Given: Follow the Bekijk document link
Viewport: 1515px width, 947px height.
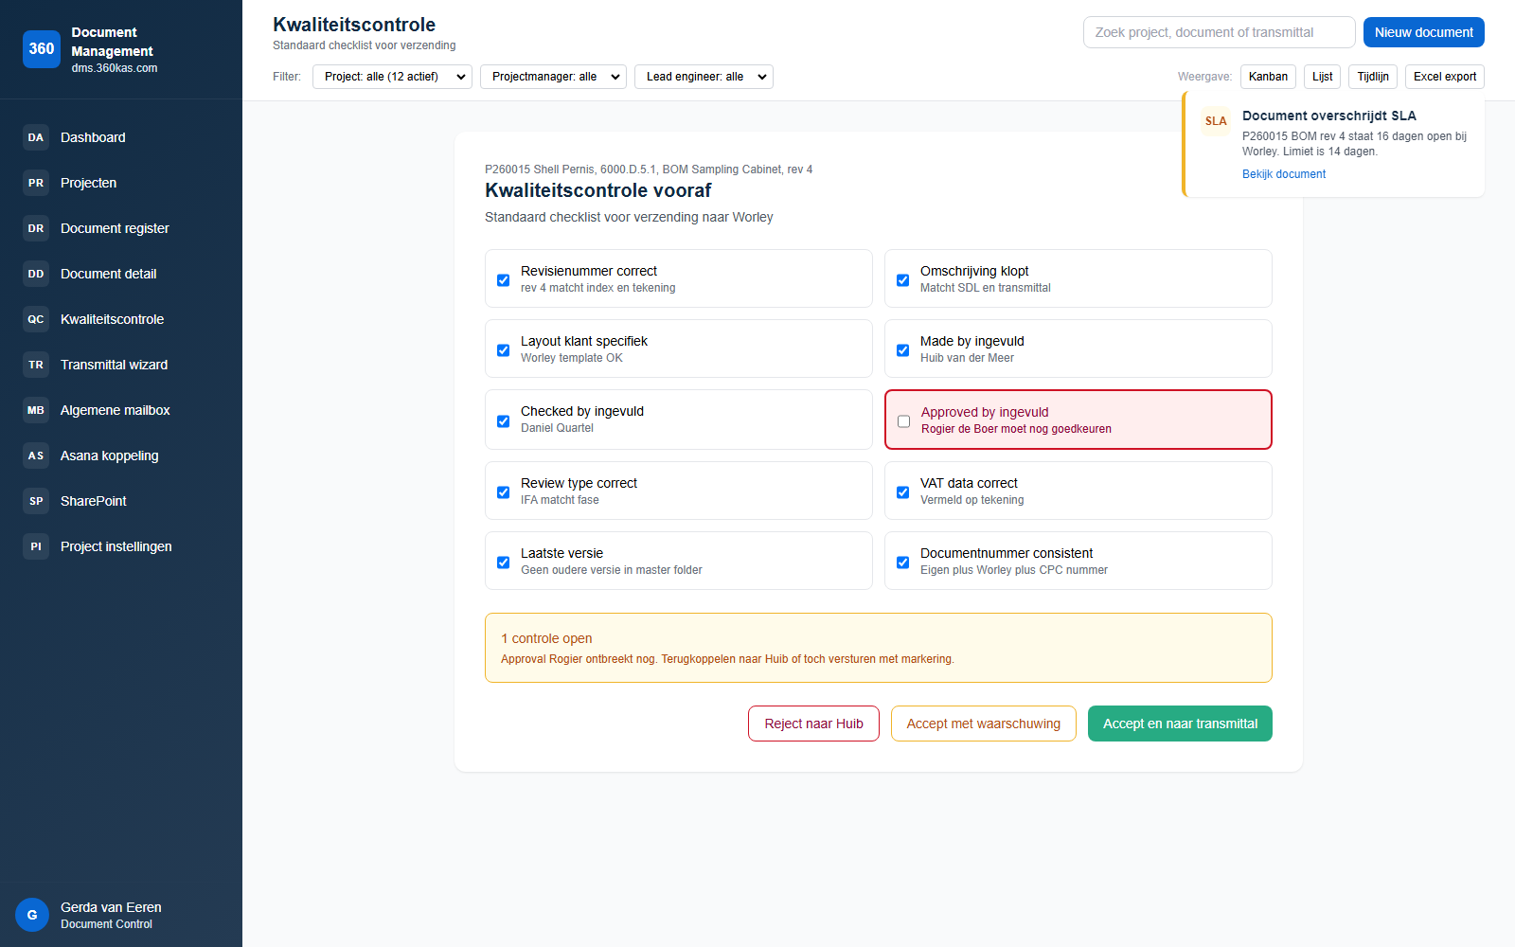Looking at the screenshot, I should 1284,174.
